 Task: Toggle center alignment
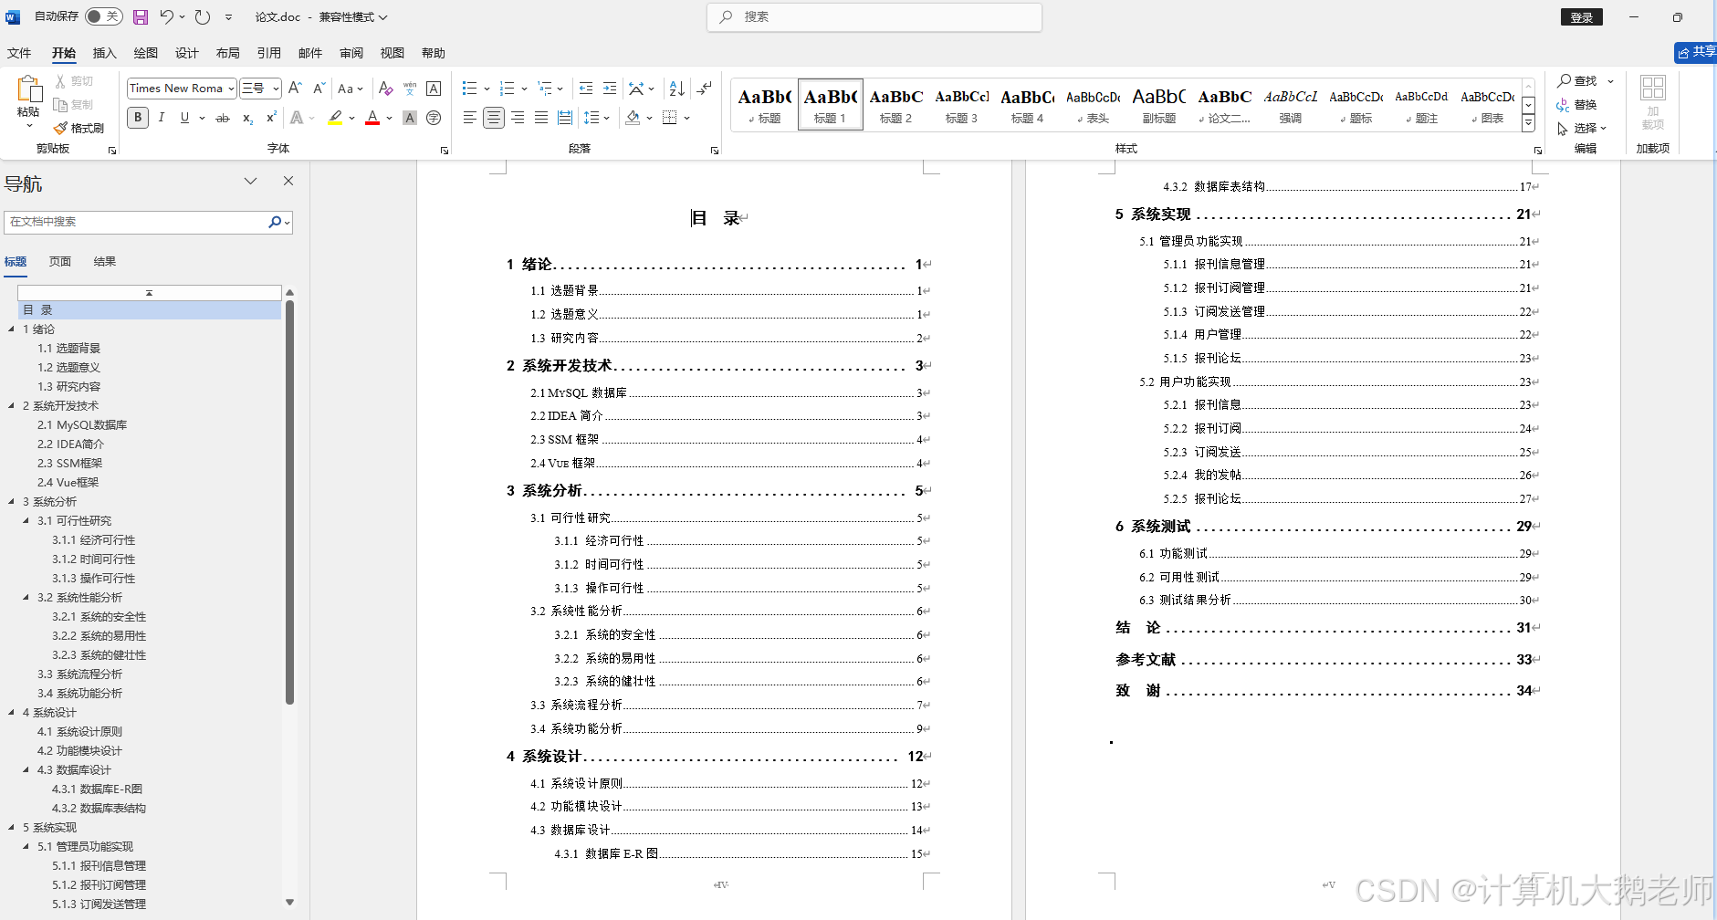[x=494, y=118]
